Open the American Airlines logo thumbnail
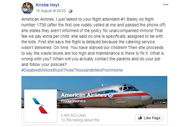Screen dimensions: 190x127 [x=40, y=105]
